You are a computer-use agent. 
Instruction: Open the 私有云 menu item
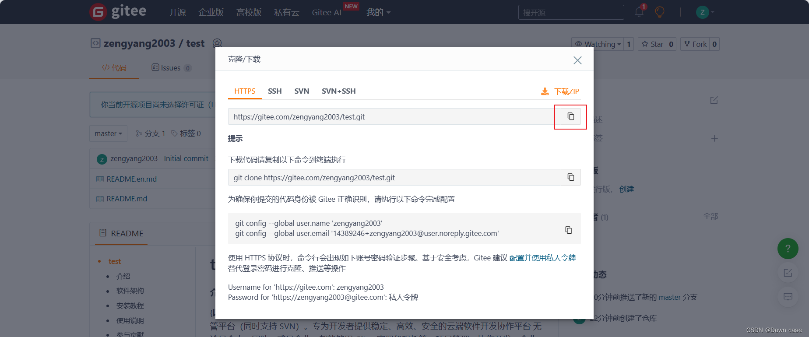tap(287, 12)
